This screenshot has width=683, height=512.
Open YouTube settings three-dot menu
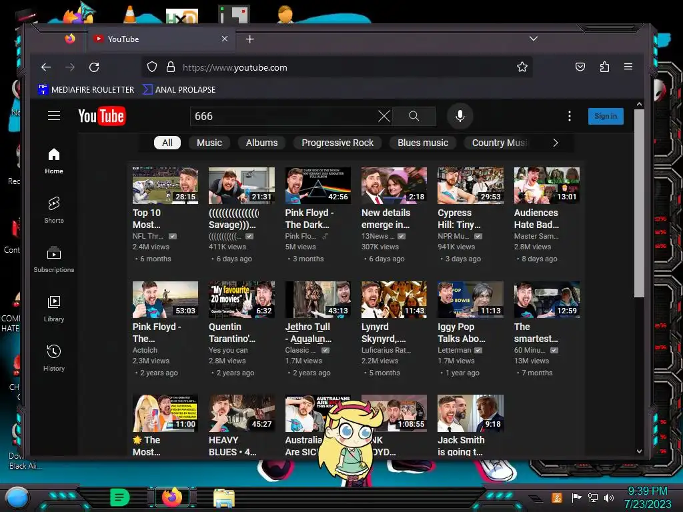(x=570, y=116)
